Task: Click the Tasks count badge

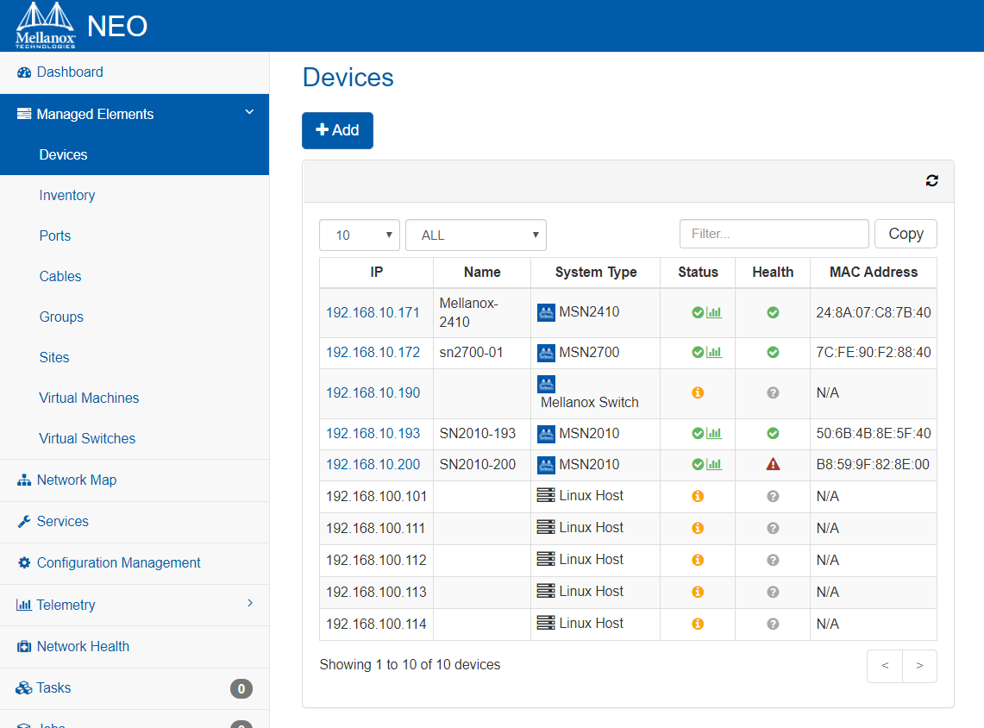Action: (241, 689)
